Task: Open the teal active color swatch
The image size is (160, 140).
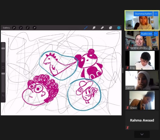Action: click(x=119, y=28)
